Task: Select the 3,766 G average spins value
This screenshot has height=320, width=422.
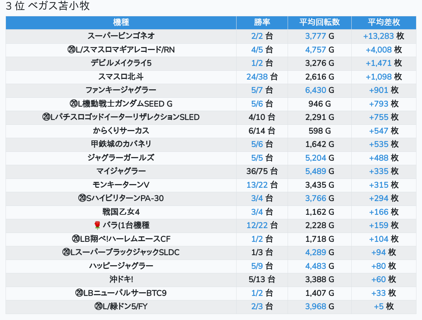Action: (x=319, y=198)
